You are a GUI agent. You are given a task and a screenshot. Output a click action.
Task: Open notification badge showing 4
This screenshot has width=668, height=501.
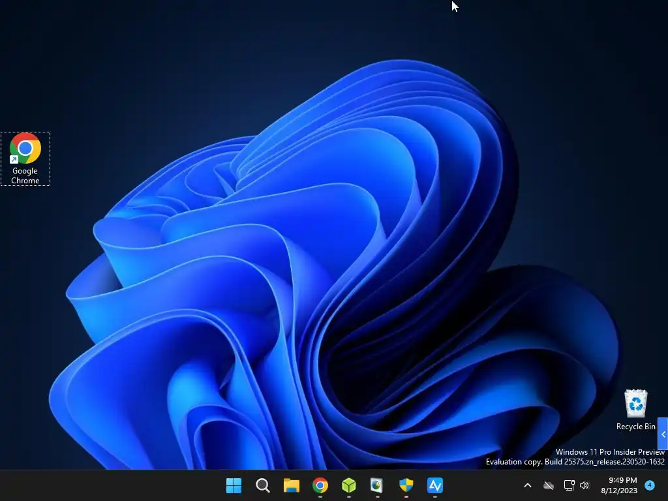pyautogui.click(x=650, y=485)
